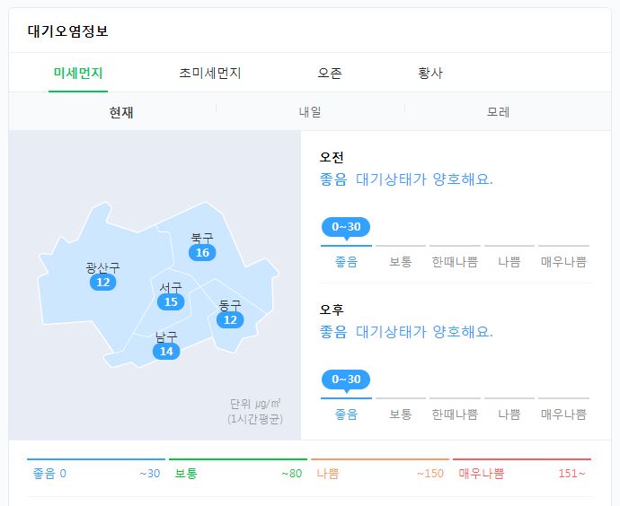Click 매우나쁨 on the afternoon scale

click(x=563, y=414)
